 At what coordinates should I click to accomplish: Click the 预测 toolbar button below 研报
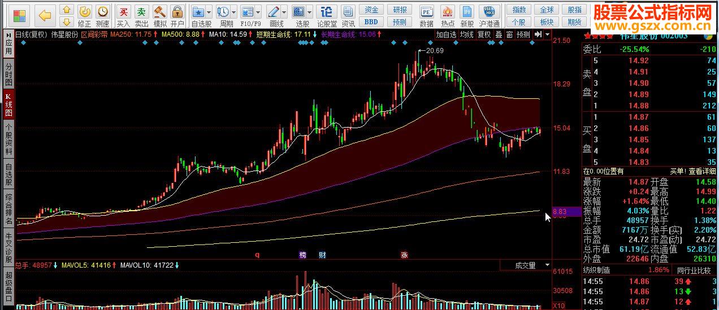[x=400, y=22]
